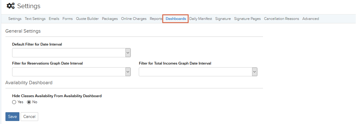Click the Availability Dashboard heading
The image size is (356, 124).
click(29, 83)
